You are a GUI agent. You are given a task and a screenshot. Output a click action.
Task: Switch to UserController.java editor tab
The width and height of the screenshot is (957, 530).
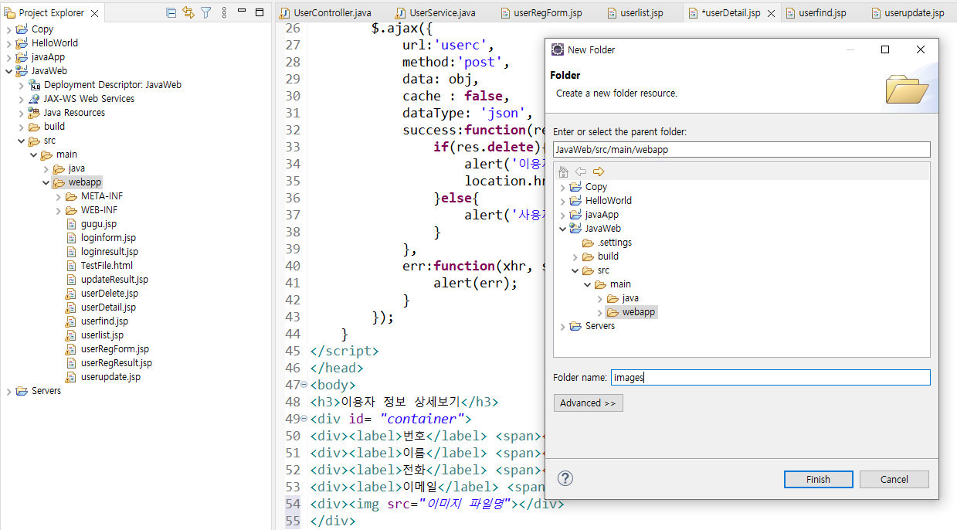(x=326, y=13)
